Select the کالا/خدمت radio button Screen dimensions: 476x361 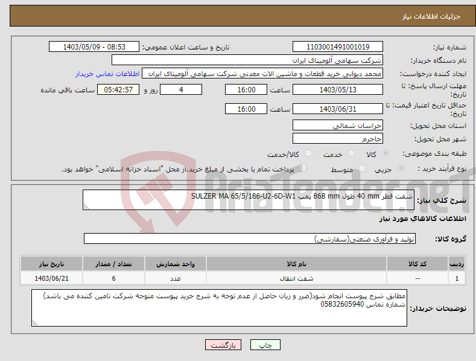(308, 153)
